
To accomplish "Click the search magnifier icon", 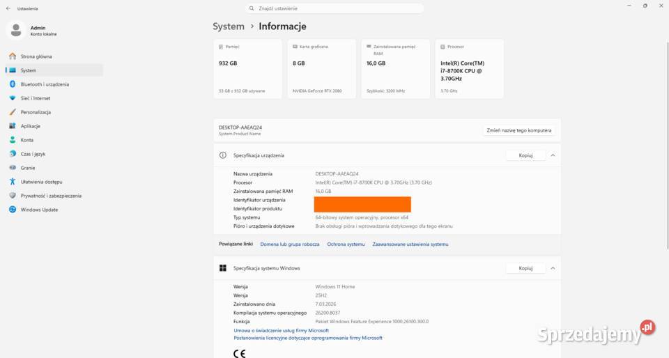I will (252, 8).
